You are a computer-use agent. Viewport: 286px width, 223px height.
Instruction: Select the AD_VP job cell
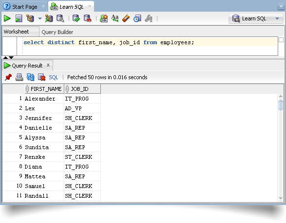coord(82,108)
